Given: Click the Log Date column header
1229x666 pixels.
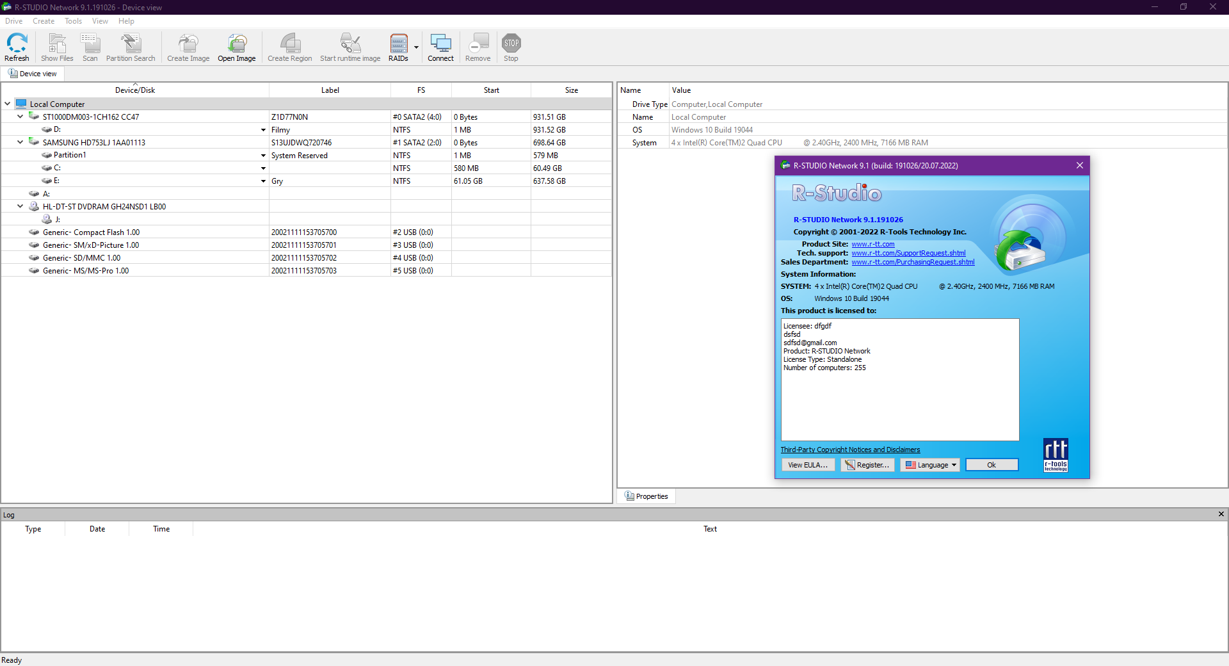Looking at the screenshot, I should pos(97,529).
